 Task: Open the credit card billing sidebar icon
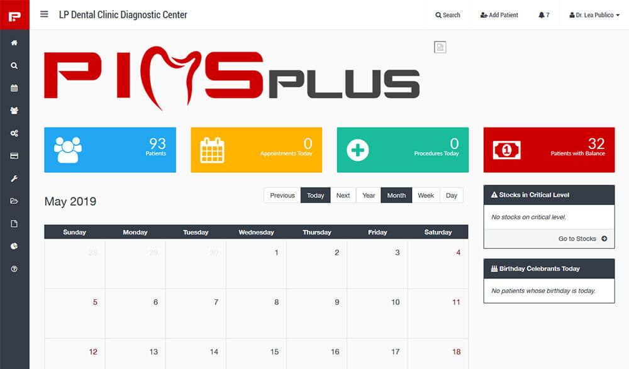point(14,156)
